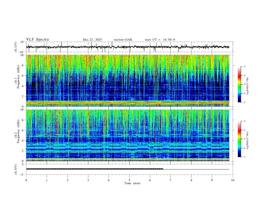Click "-5" on the ch.1 colorbar

click(244, 84)
